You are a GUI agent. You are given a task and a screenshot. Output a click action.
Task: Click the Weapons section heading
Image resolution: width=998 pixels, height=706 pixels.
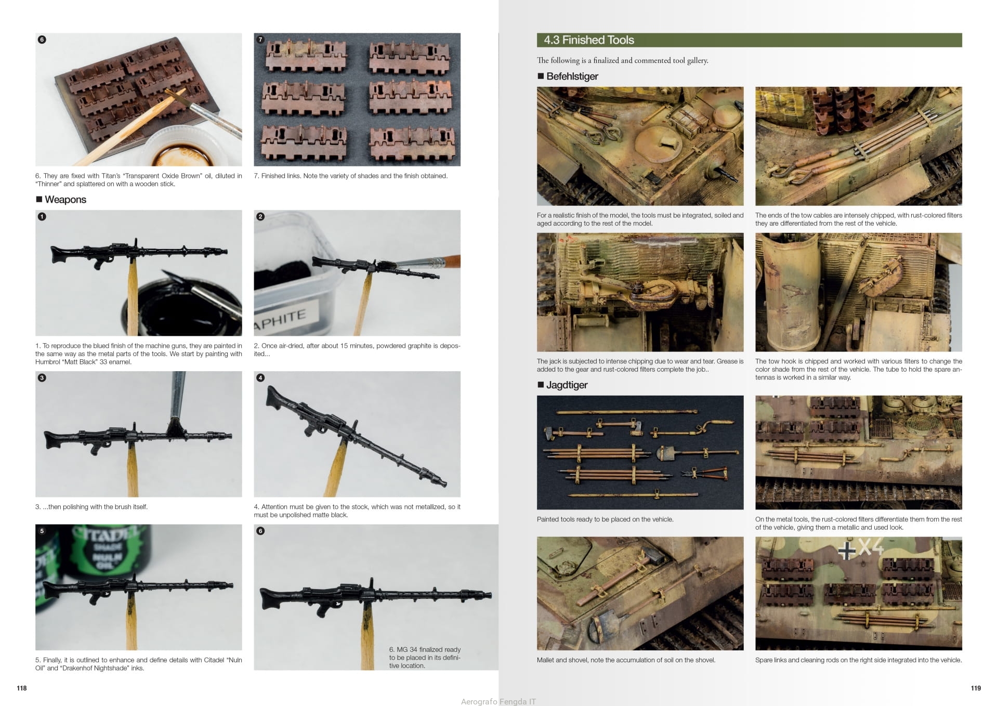[x=65, y=200]
